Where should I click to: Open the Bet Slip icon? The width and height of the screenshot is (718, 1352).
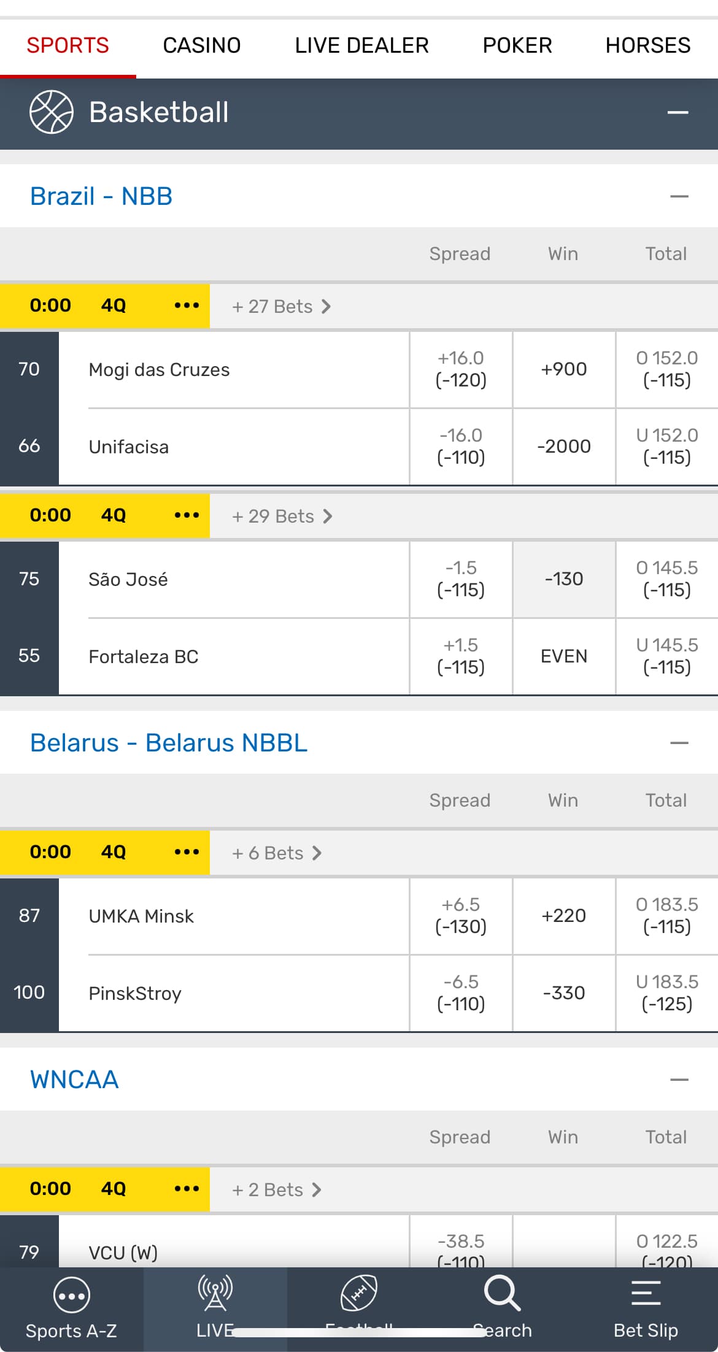click(x=646, y=1293)
